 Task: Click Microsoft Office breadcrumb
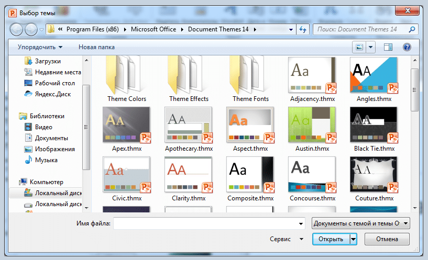tap(153, 29)
